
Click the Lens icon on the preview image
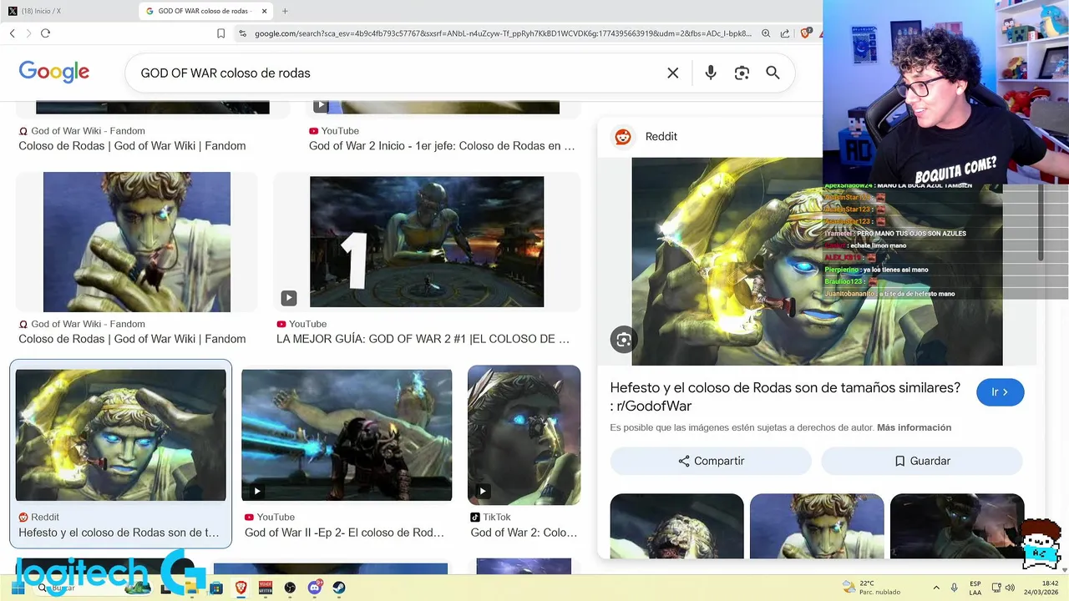(624, 340)
